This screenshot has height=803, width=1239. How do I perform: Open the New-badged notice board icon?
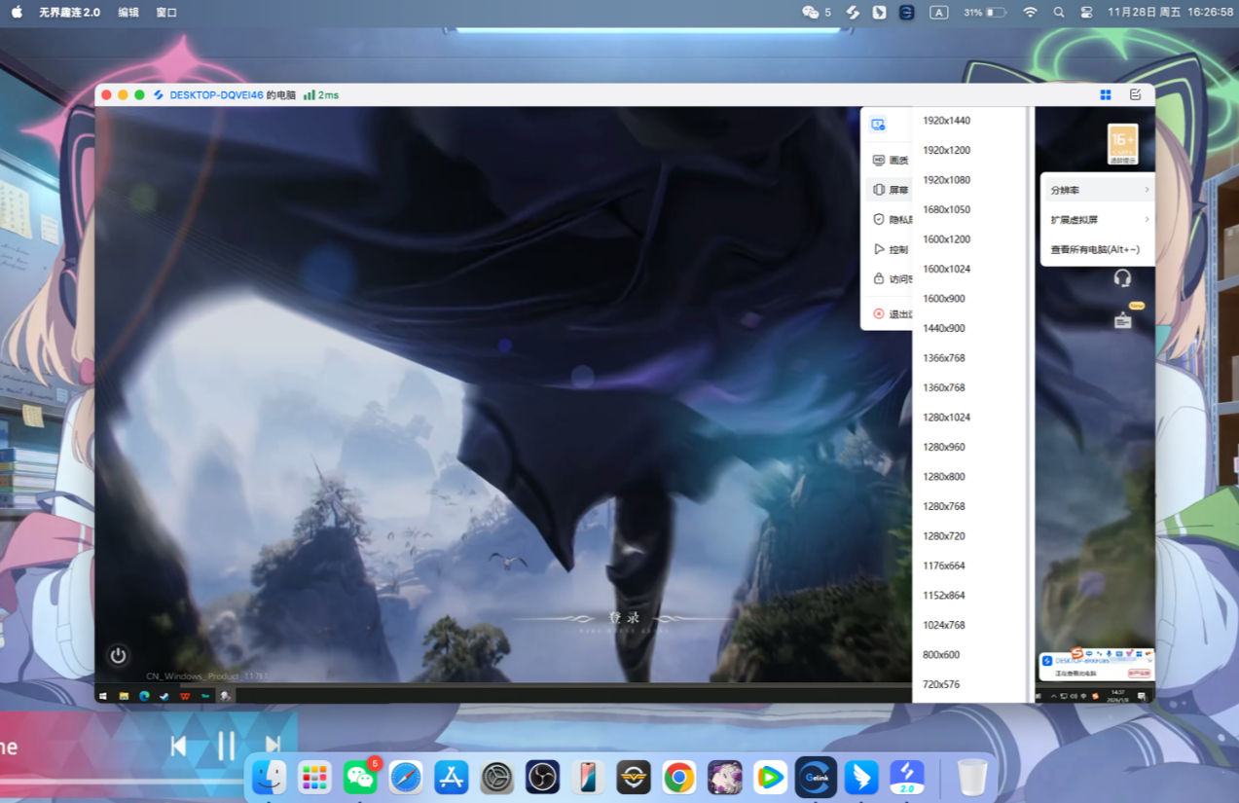point(1123,319)
